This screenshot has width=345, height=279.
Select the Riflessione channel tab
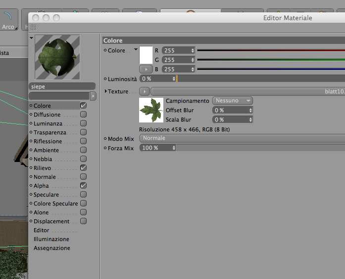48,141
